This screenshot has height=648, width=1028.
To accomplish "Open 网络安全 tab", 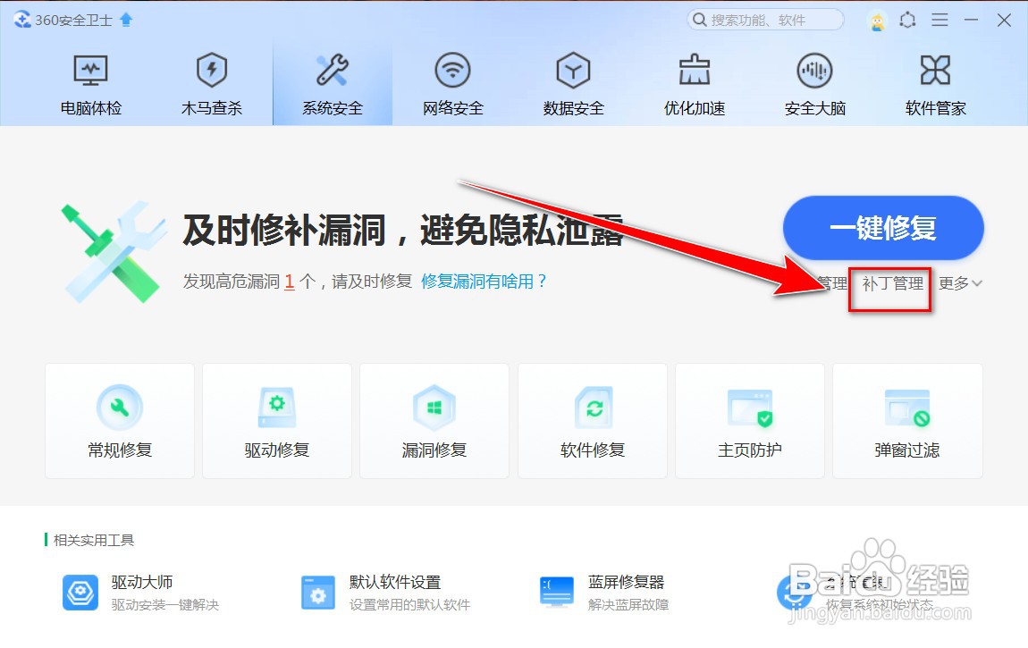I will [453, 85].
